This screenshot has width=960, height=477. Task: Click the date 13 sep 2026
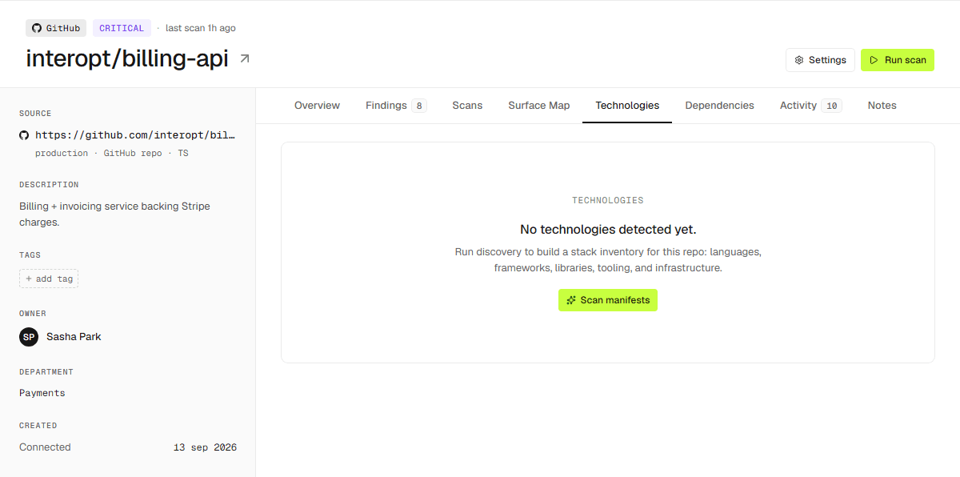pyautogui.click(x=205, y=447)
